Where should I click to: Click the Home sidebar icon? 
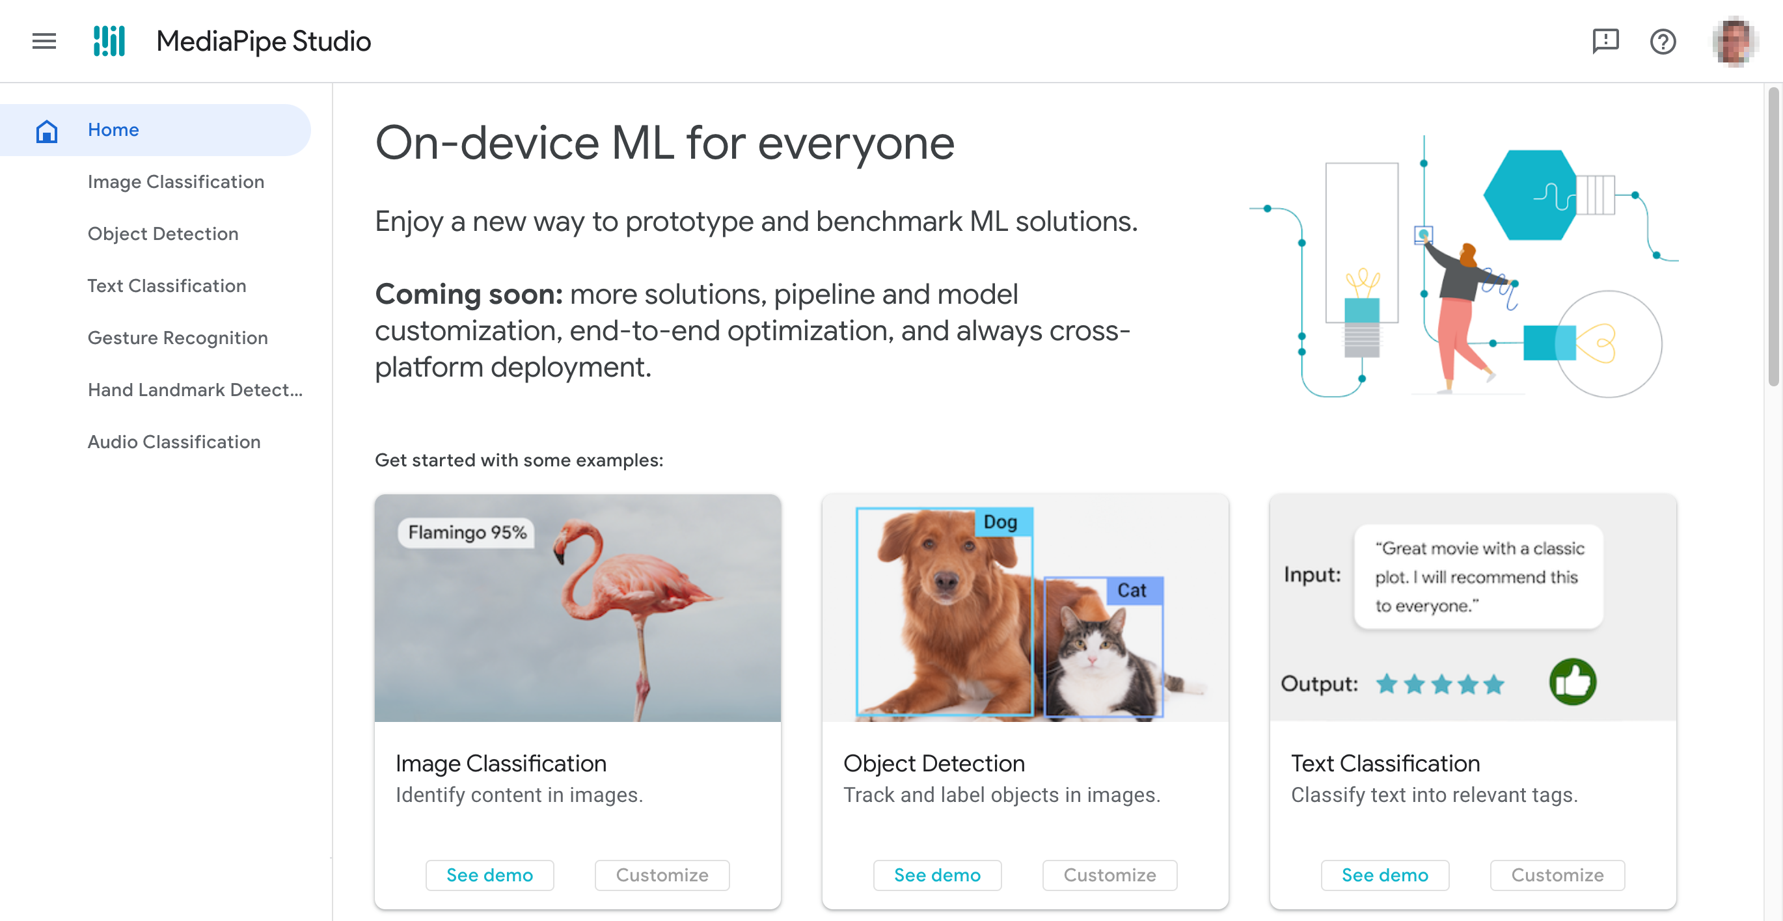(46, 129)
